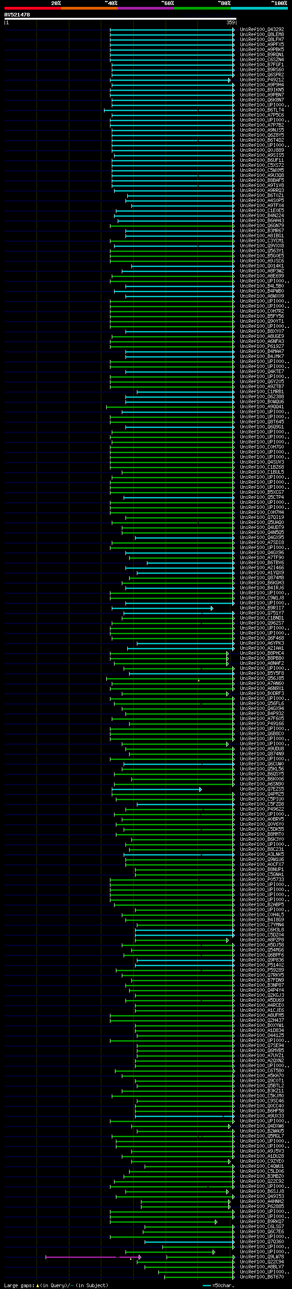Select hit UniRef100_Q6C7E6
This screenshot has width=292, height=1289.
261,1231
